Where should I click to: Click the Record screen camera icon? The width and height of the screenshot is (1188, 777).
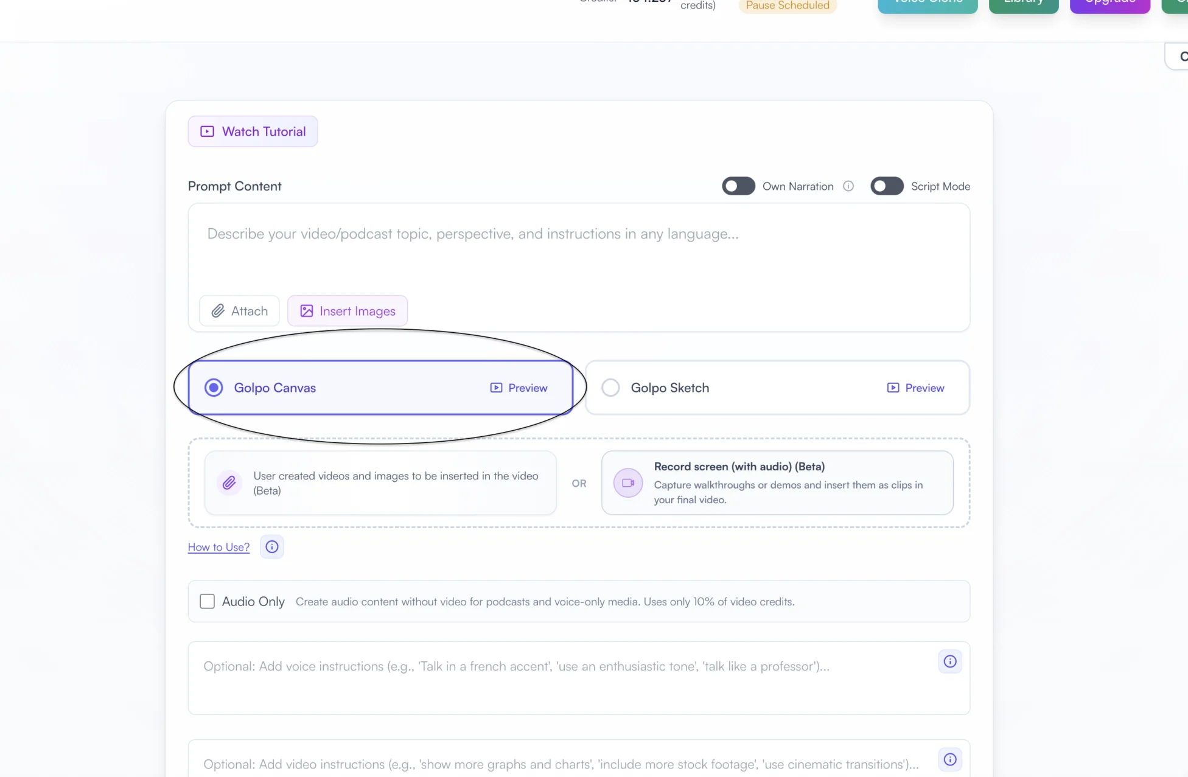point(628,483)
